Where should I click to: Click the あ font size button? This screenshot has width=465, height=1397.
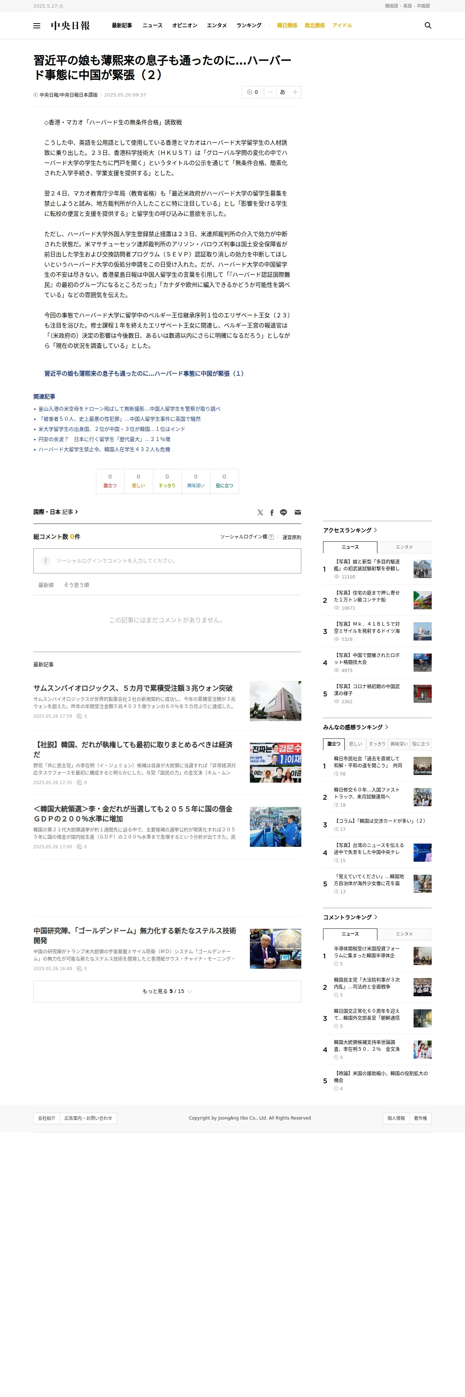[282, 92]
